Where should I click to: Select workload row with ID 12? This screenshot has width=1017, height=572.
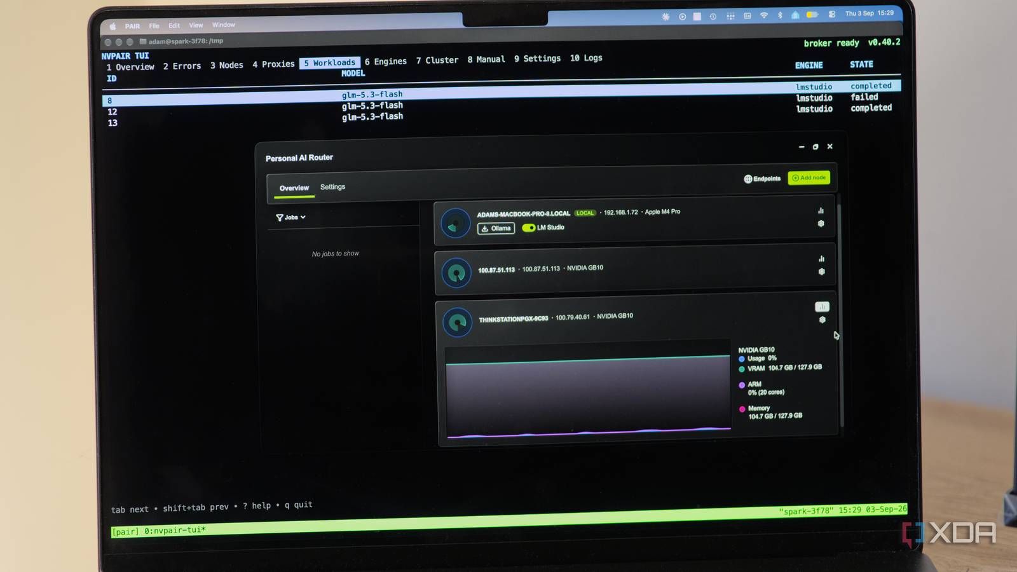[501, 105]
